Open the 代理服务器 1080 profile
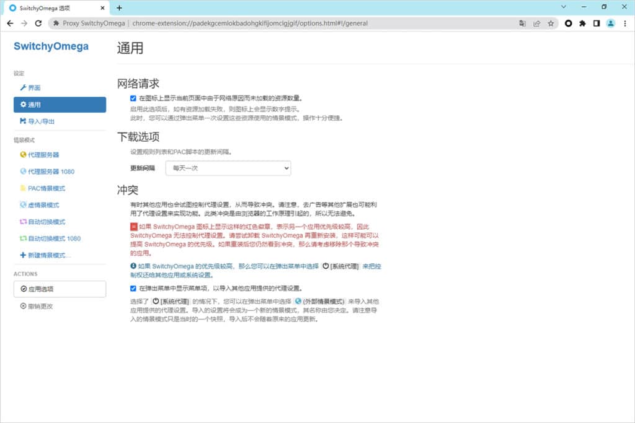635x423 pixels. click(x=60, y=172)
